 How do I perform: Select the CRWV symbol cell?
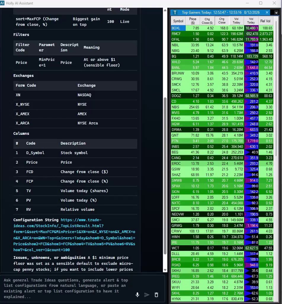point(178,231)
